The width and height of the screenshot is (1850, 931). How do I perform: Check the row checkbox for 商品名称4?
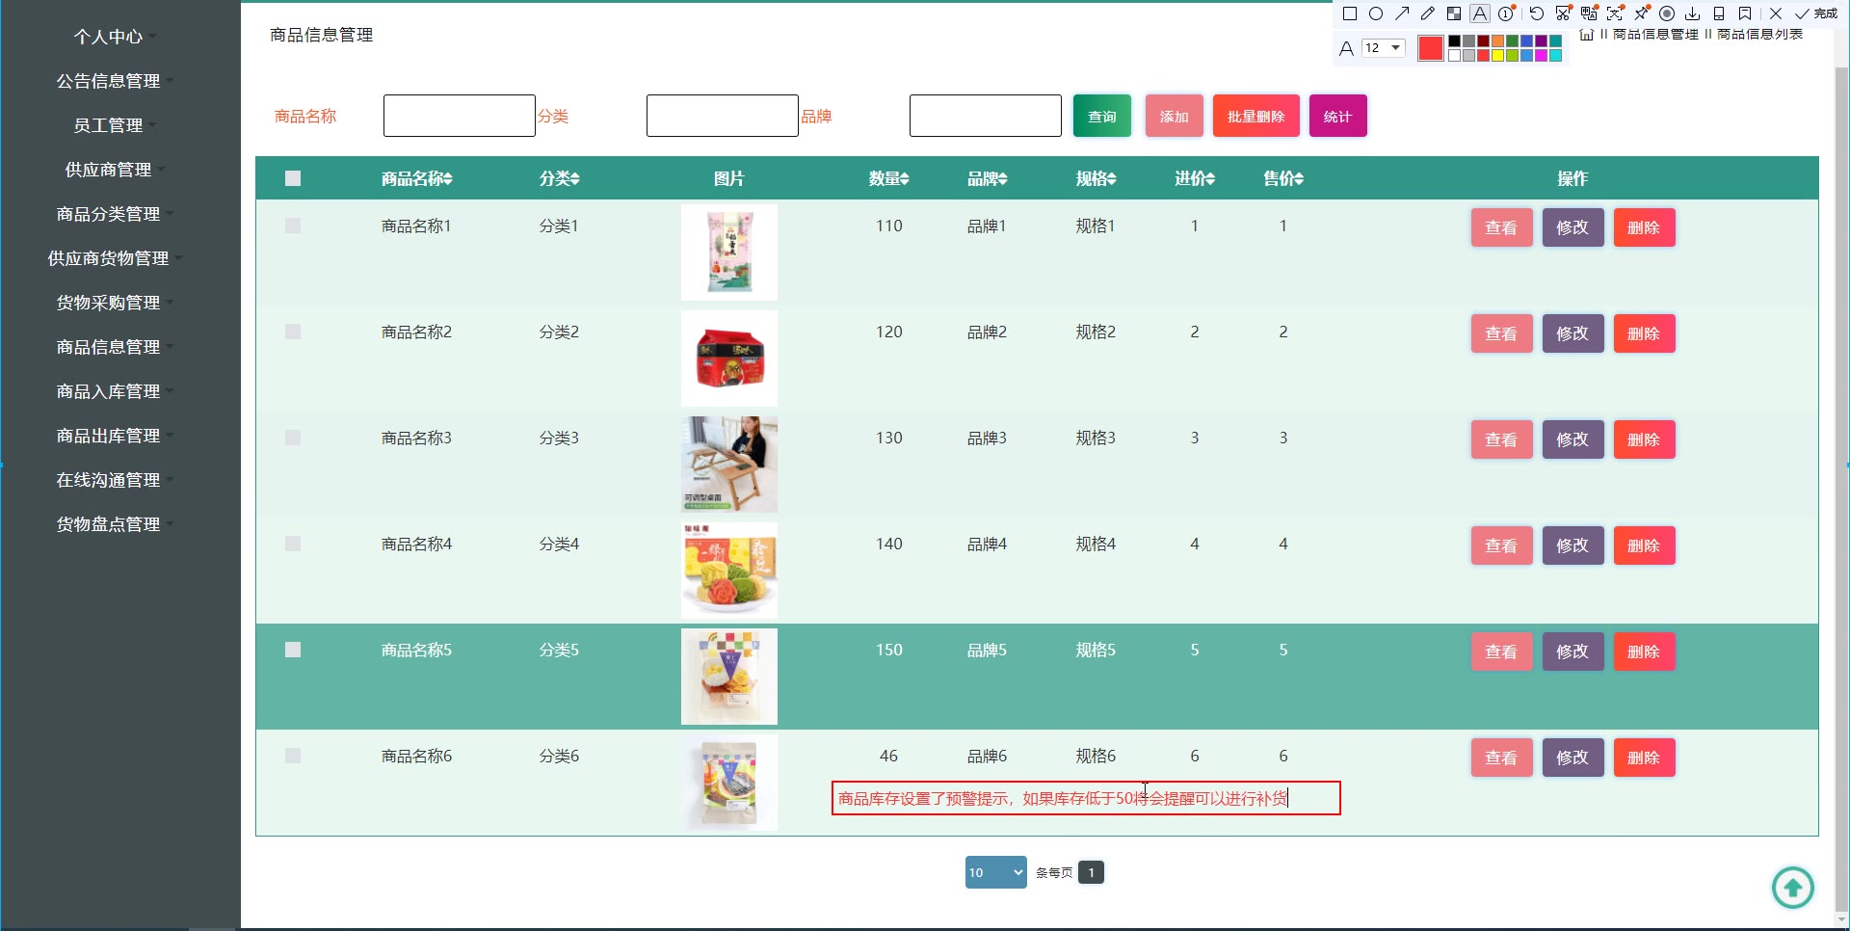click(x=293, y=544)
